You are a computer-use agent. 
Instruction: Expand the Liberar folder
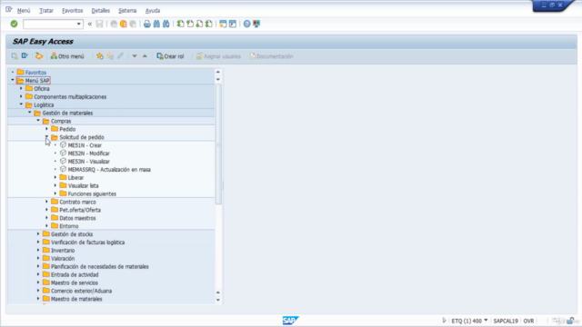55,177
